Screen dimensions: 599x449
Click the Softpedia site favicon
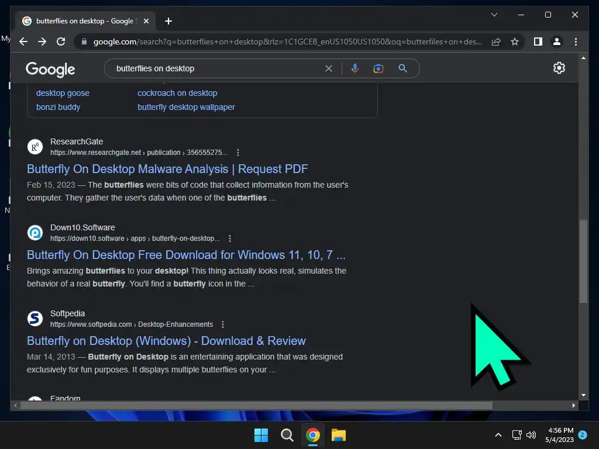(35, 319)
